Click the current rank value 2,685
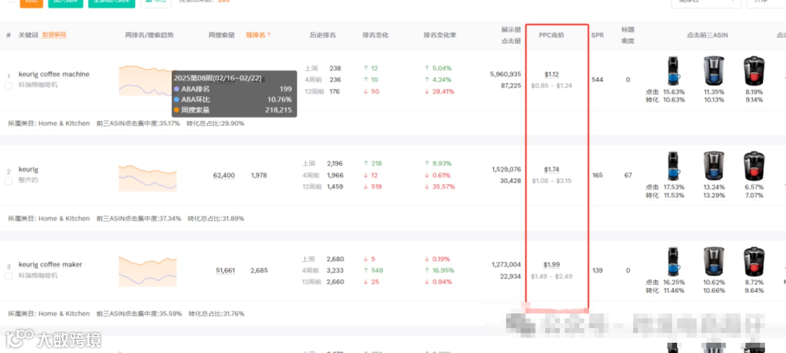The width and height of the screenshot is (786, 353). (259, 270)
